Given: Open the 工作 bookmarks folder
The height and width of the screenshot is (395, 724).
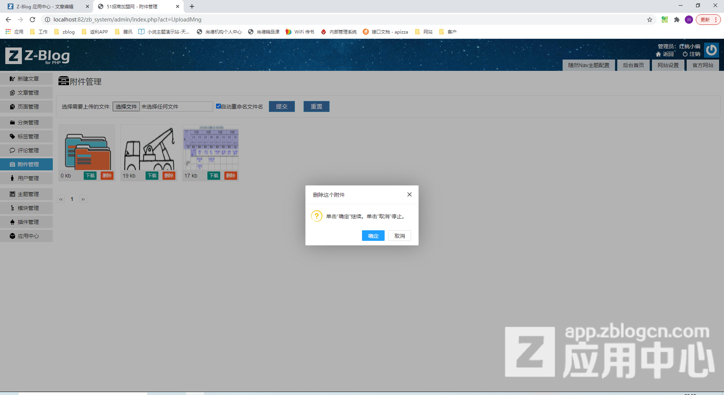Looking at the screenshot, I should [x=39, y=32].
